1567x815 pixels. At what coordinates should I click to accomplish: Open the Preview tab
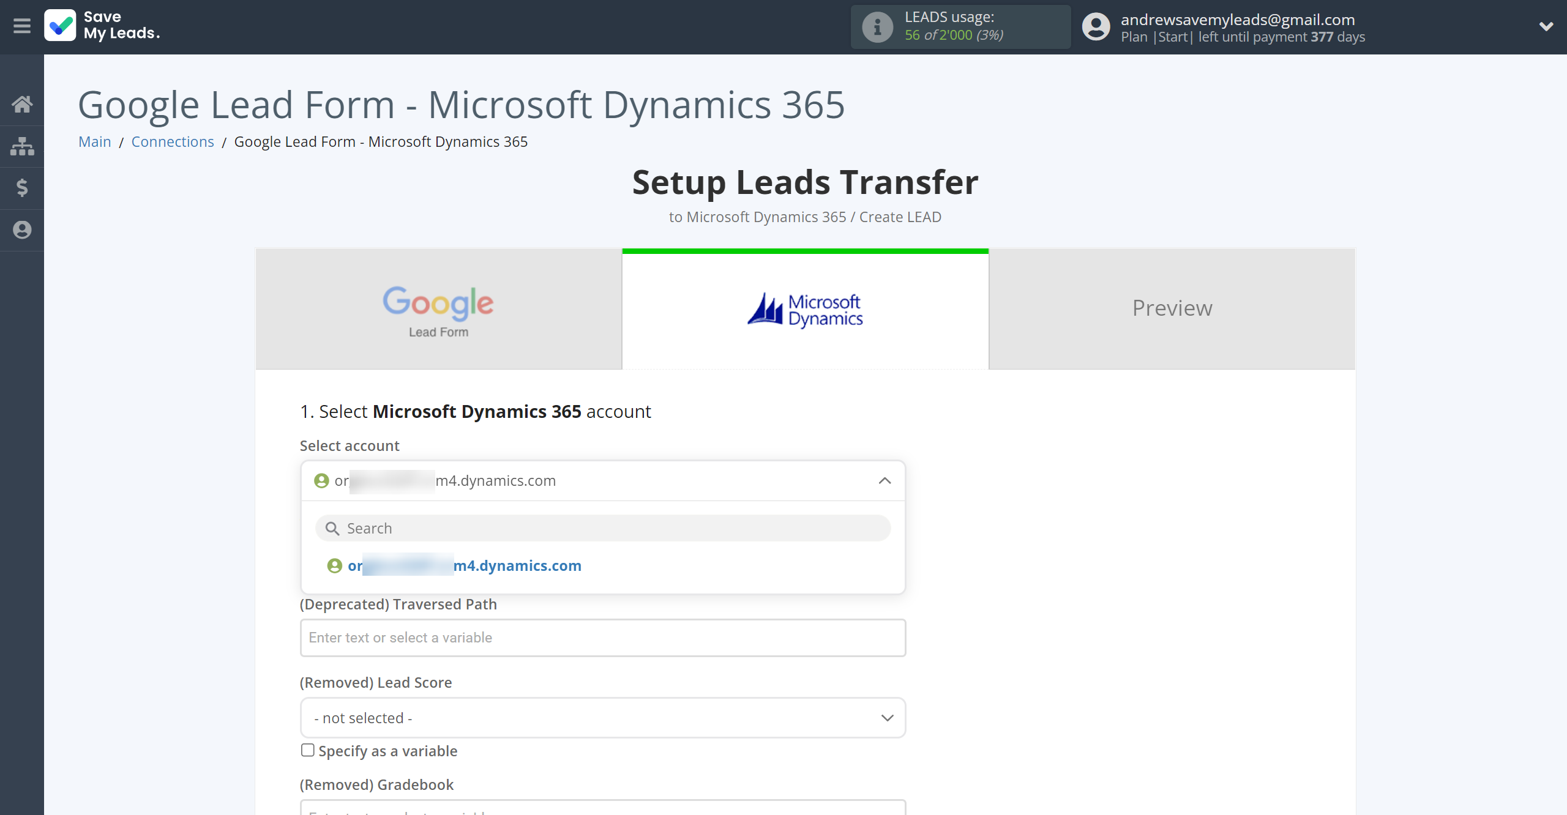point(1171,308)
